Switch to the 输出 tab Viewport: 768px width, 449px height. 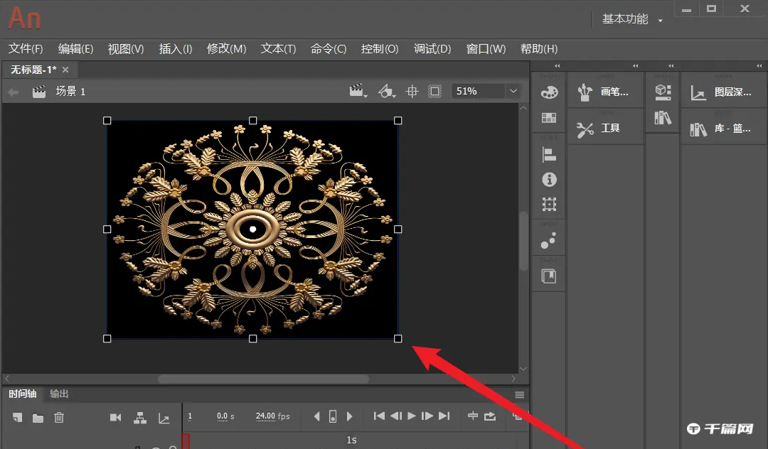[58, 394]
